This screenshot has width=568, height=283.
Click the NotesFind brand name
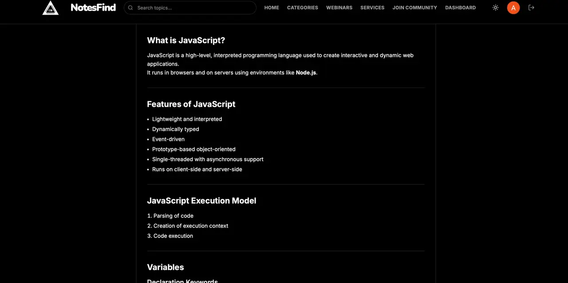pyautogui.click(x=93, y=8)
